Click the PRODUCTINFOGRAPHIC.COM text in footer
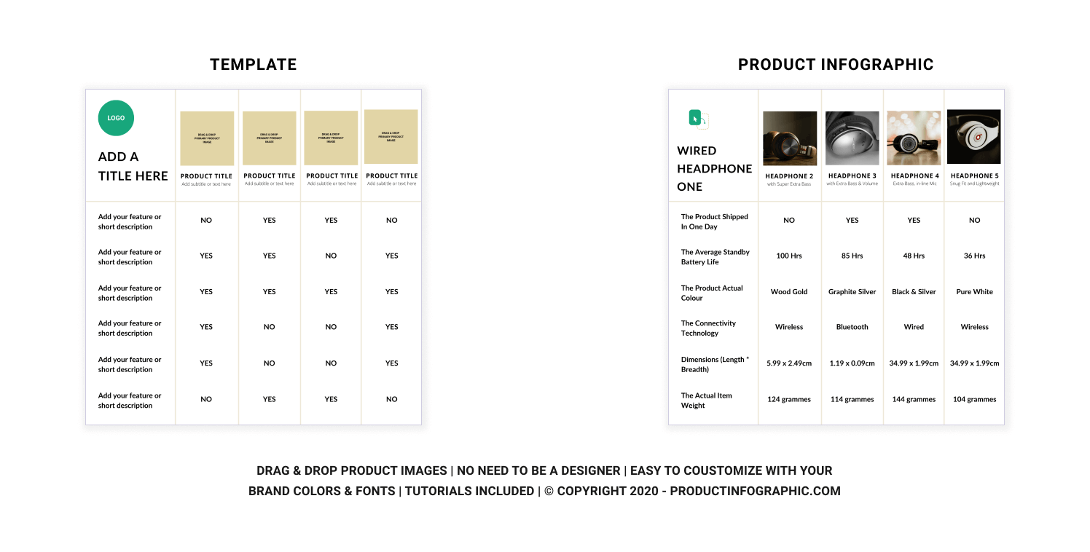Viewport: 1090px width, 552px height. click(x=755, y=491)
